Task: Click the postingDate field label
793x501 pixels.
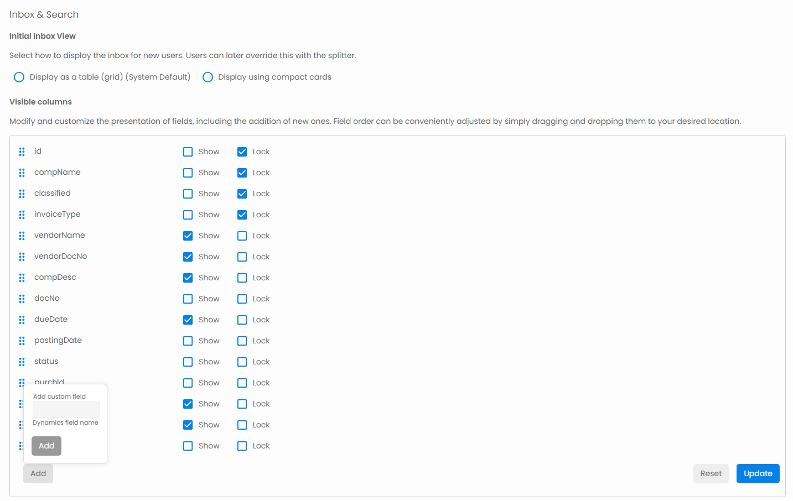Action: pos(58,340)
